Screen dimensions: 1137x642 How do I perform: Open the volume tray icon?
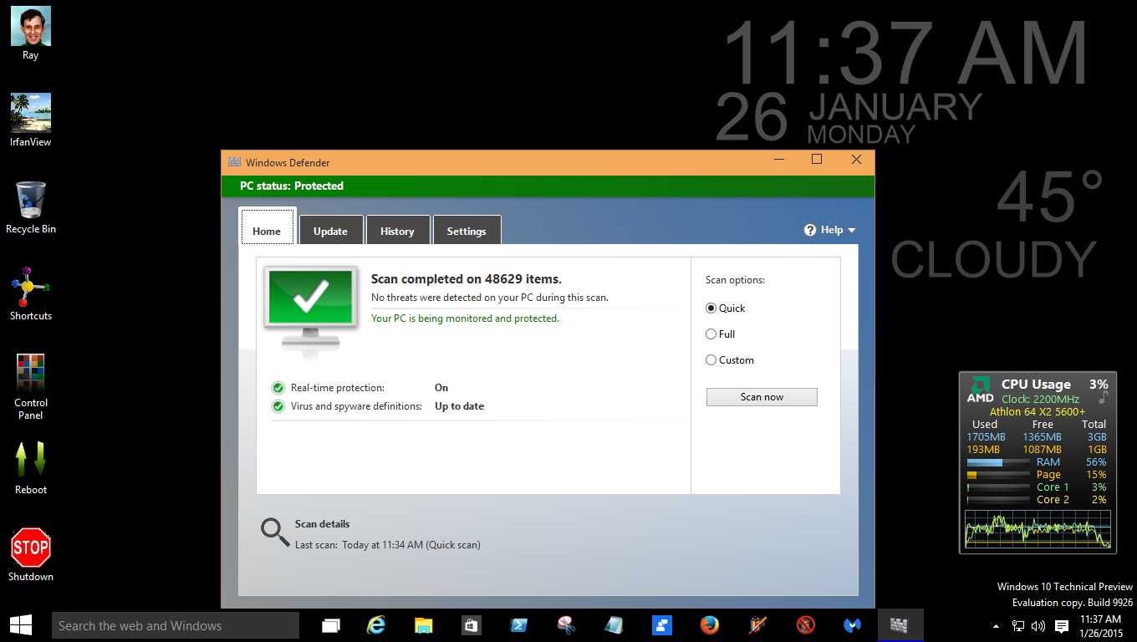(1038, 626)
